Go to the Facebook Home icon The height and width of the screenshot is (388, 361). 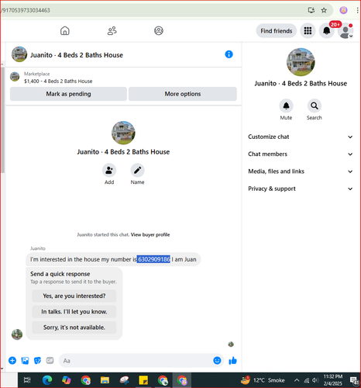[65, 31]
